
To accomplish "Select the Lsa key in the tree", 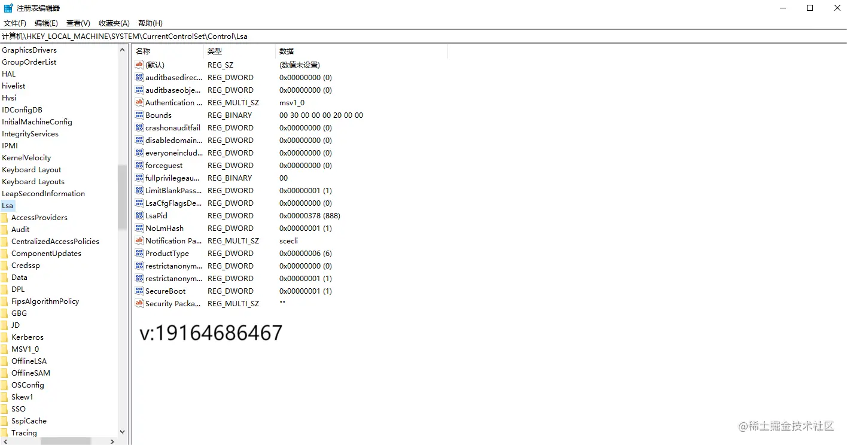I will tap(7, 206).
